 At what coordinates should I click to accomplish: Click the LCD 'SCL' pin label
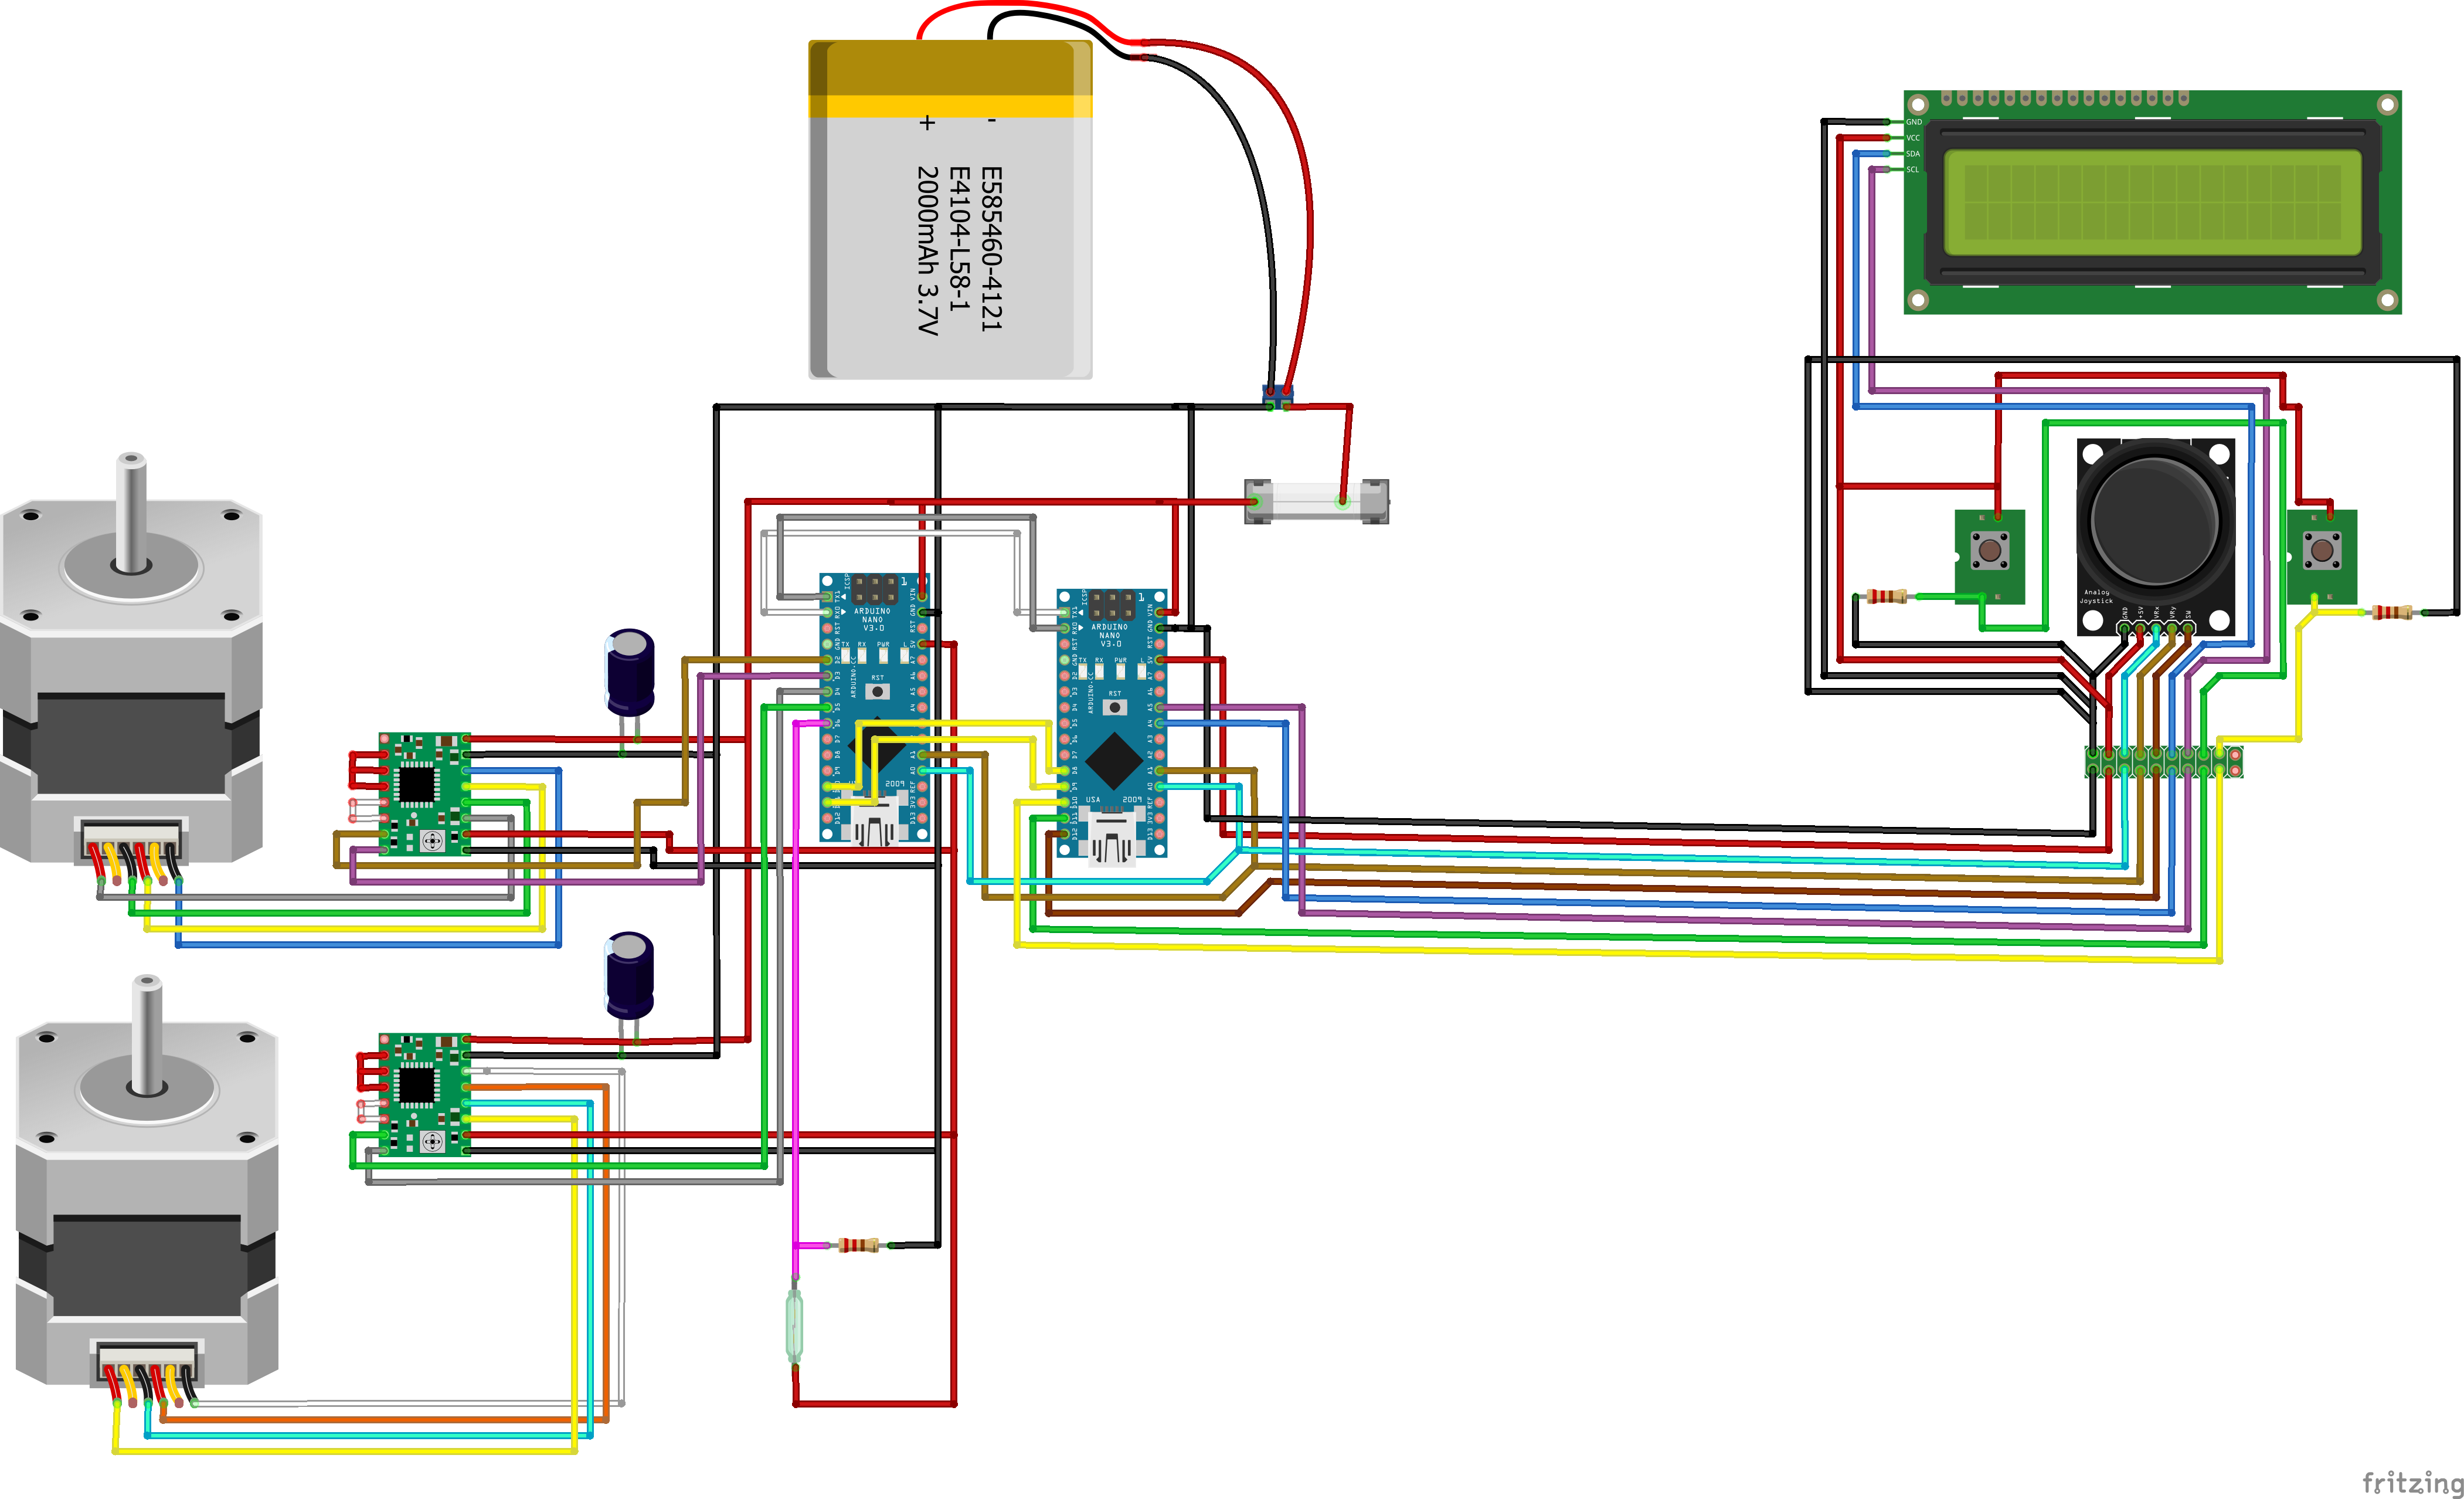pyautogui.click(x=1913, y=169)
